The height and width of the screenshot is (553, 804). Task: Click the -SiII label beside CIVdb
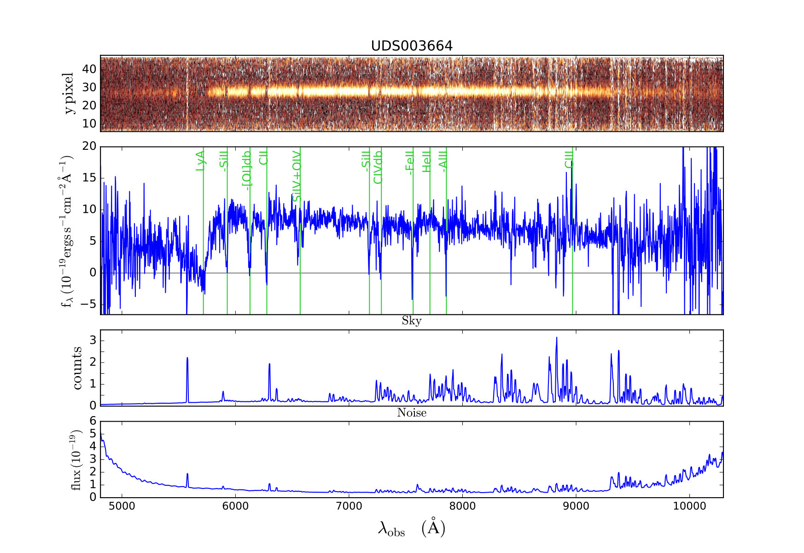point(366,160)
